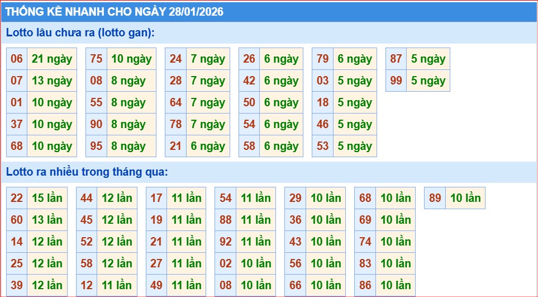
Task: Select lotto number 06 in the gan table
Action: tap(16, 59)
